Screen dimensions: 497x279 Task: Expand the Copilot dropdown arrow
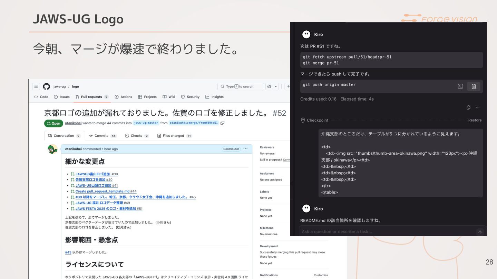point(276,86)
